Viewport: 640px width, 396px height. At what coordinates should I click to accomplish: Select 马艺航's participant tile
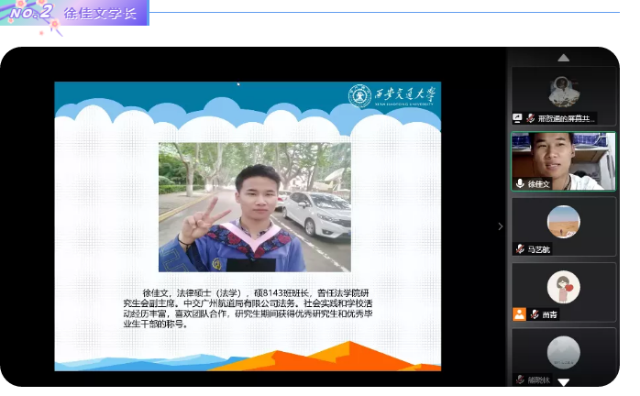point(563,223)
